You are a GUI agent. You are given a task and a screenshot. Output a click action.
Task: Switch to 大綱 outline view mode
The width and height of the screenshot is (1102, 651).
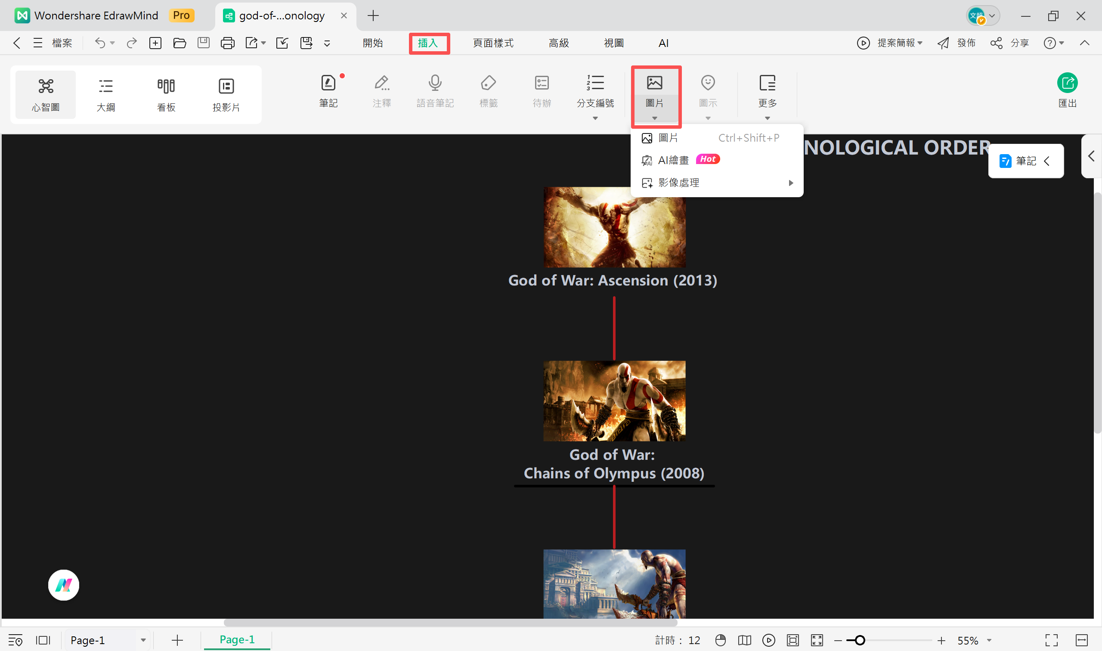[106, 94]
